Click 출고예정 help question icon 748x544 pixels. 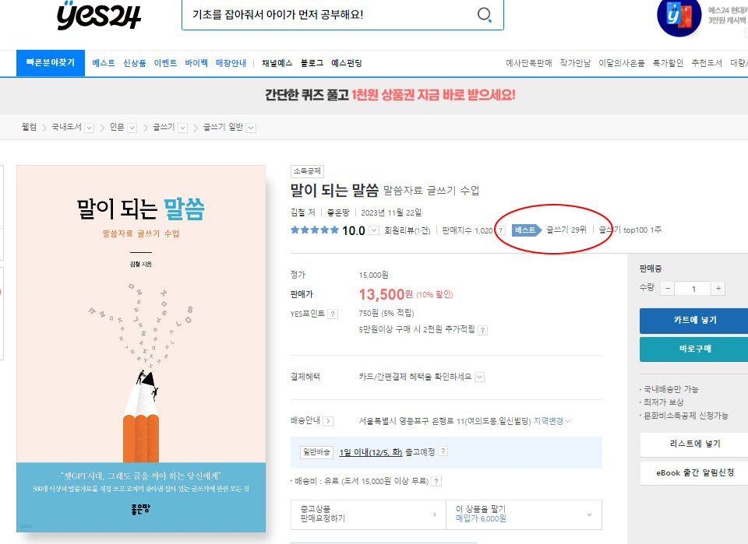[443, 451]
